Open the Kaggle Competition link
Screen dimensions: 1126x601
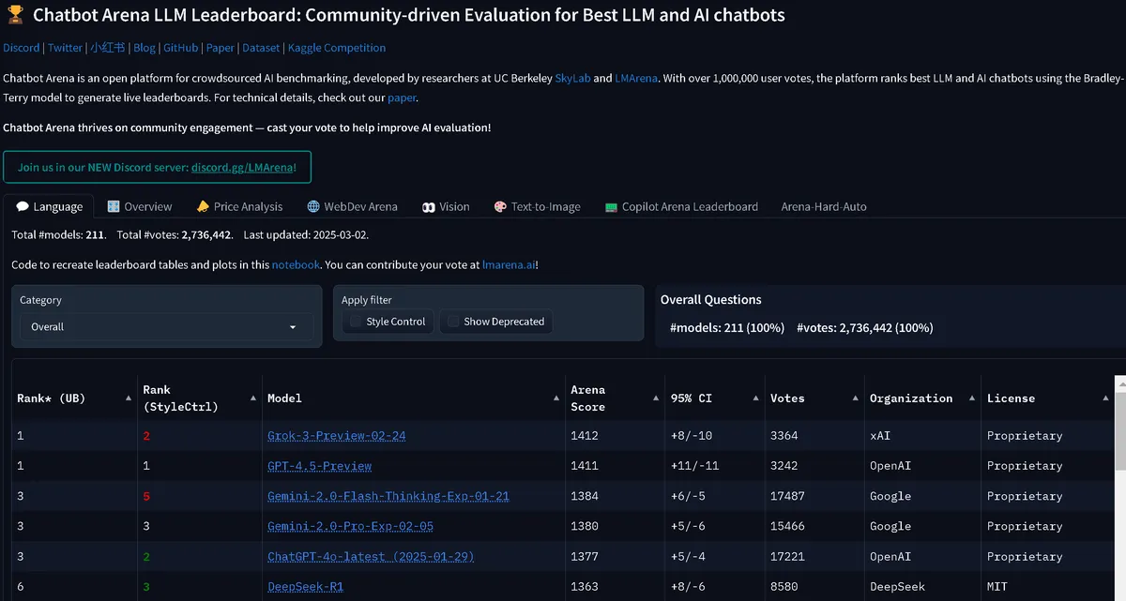pyautogui.click(x=337, y=48)
